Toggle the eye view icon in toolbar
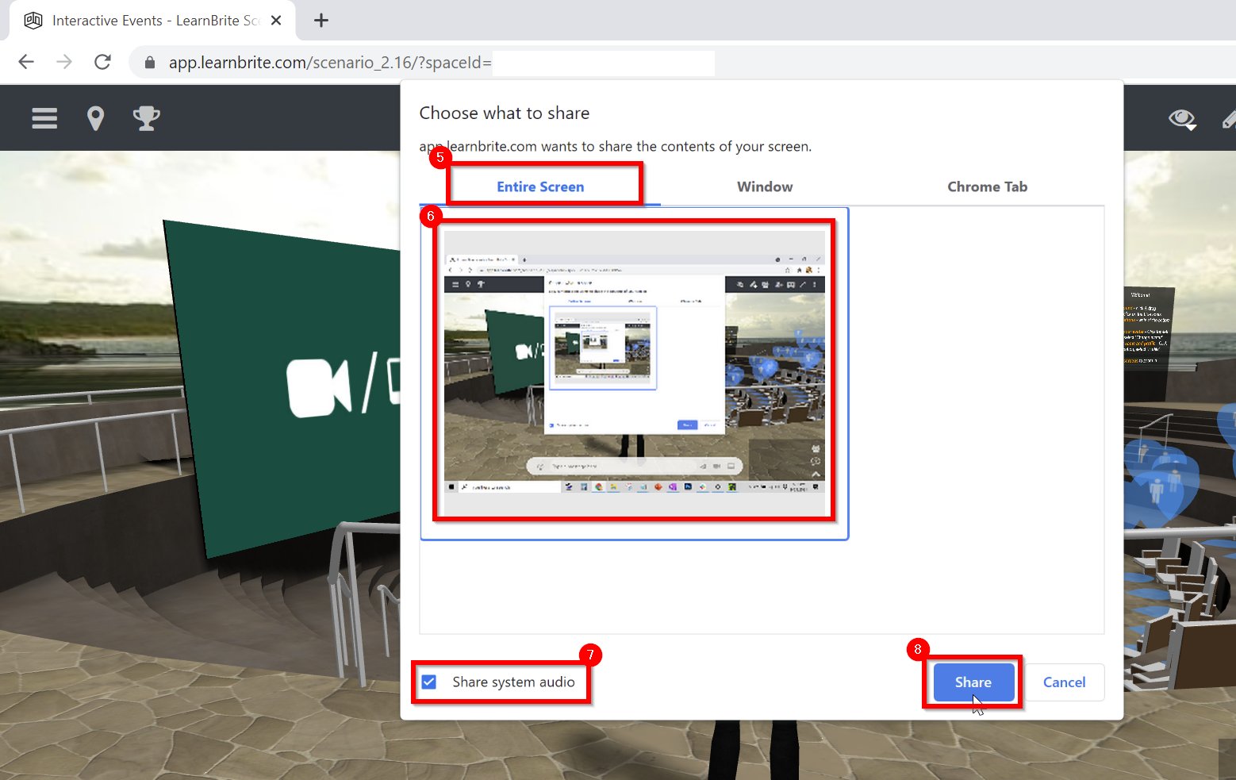This screenshot has height=780, width=1236. tap(1182, 120)
